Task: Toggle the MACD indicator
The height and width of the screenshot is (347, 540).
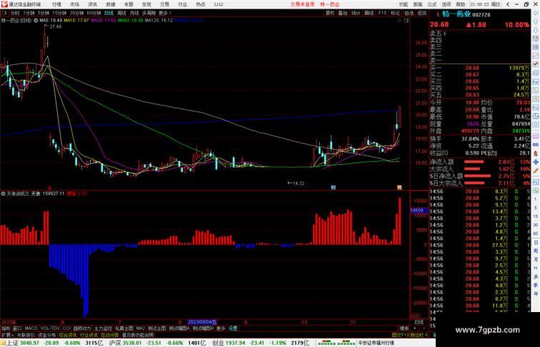Action: click(31, 328)
